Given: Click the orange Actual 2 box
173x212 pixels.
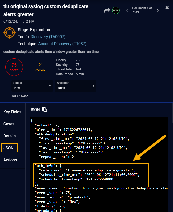Looking at the screenshot, I should [40, 67].
